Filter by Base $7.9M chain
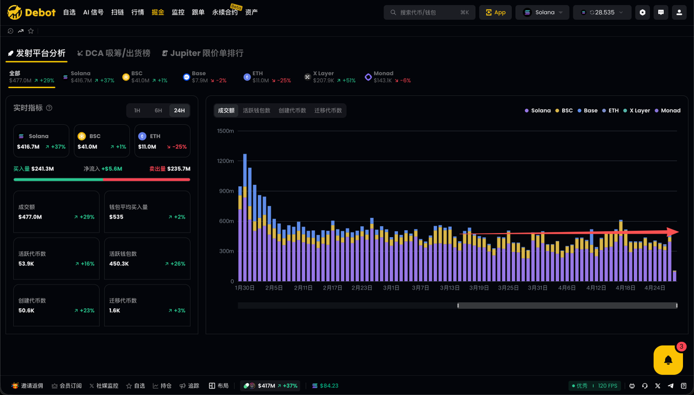Image resolution: width=694 pixels, height=395 pixels. pyautogui.click(x=205, y=77)
